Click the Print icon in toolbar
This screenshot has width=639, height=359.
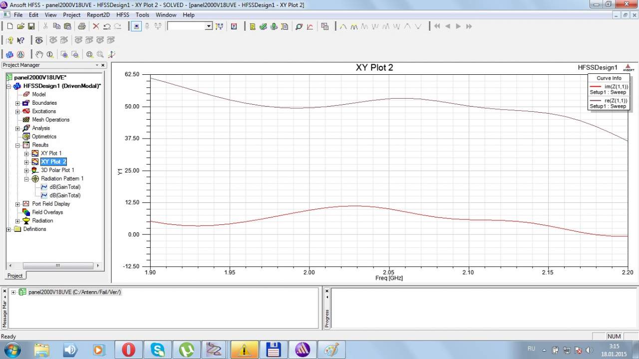point(81,26)
